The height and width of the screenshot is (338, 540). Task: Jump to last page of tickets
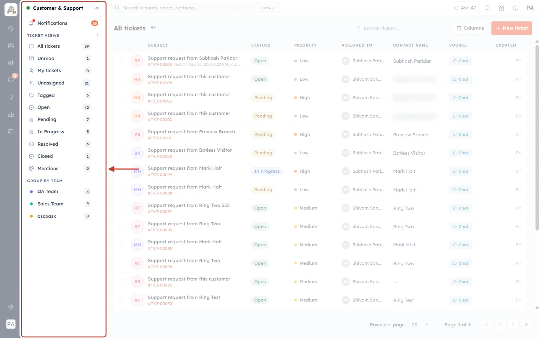(526, 324)
